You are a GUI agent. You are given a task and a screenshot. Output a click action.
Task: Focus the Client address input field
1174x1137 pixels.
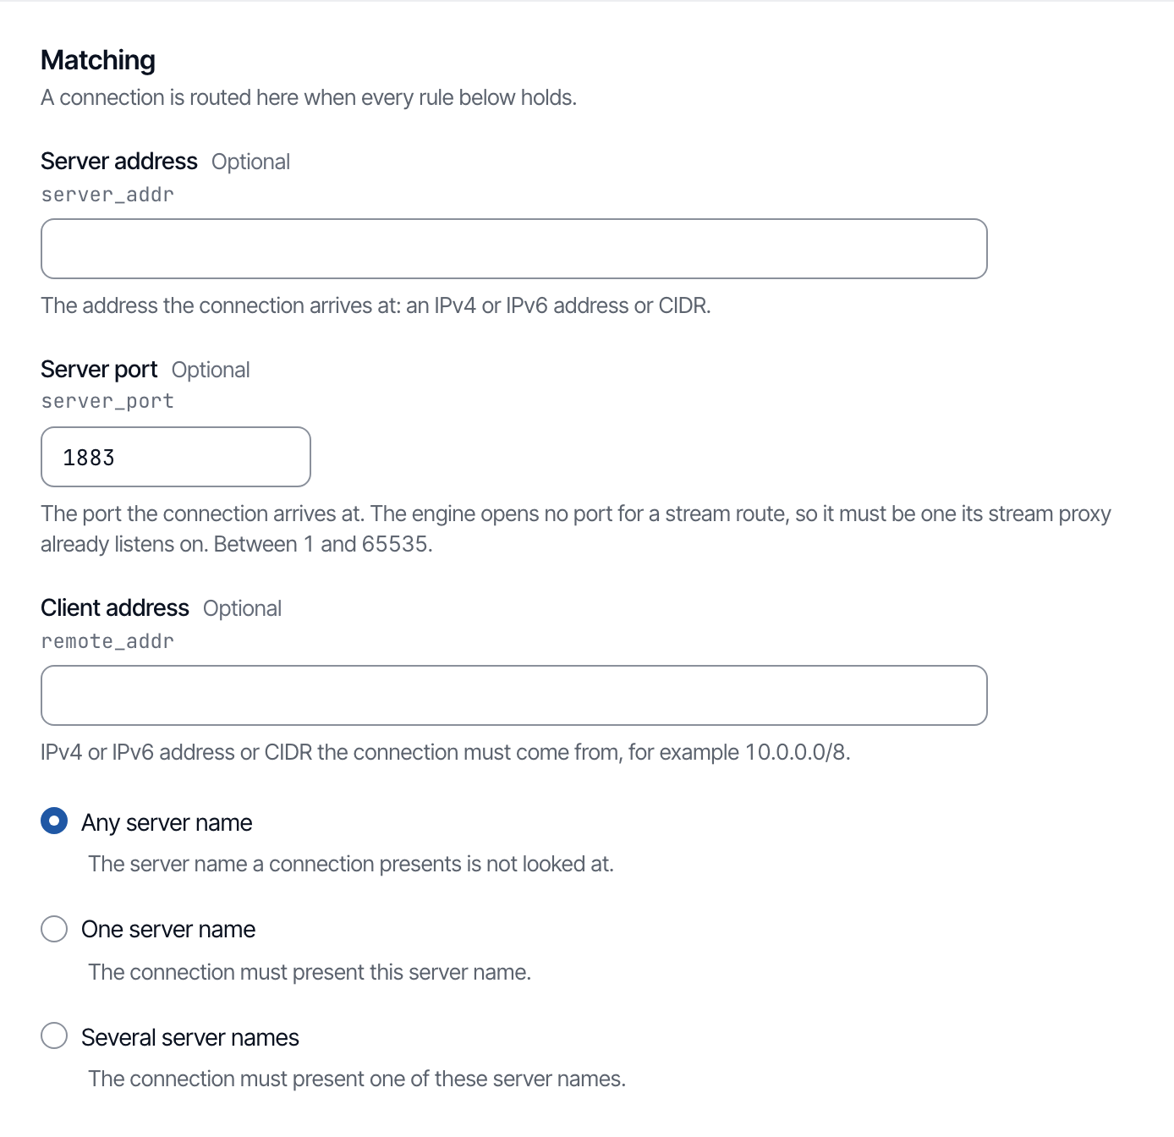pyautogui.click(x=513, y=695)
